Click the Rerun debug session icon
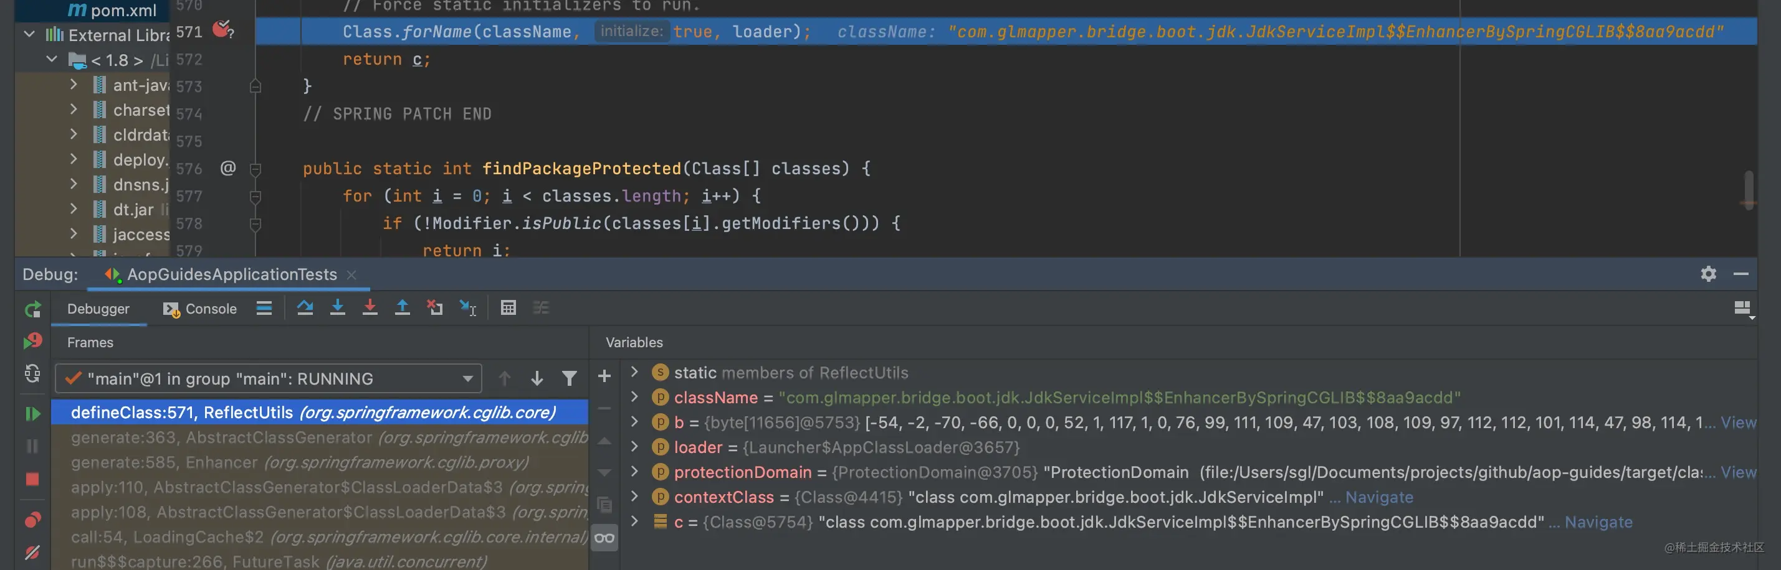The height and width of the screenshot is (570, 1781). (32, 310)
